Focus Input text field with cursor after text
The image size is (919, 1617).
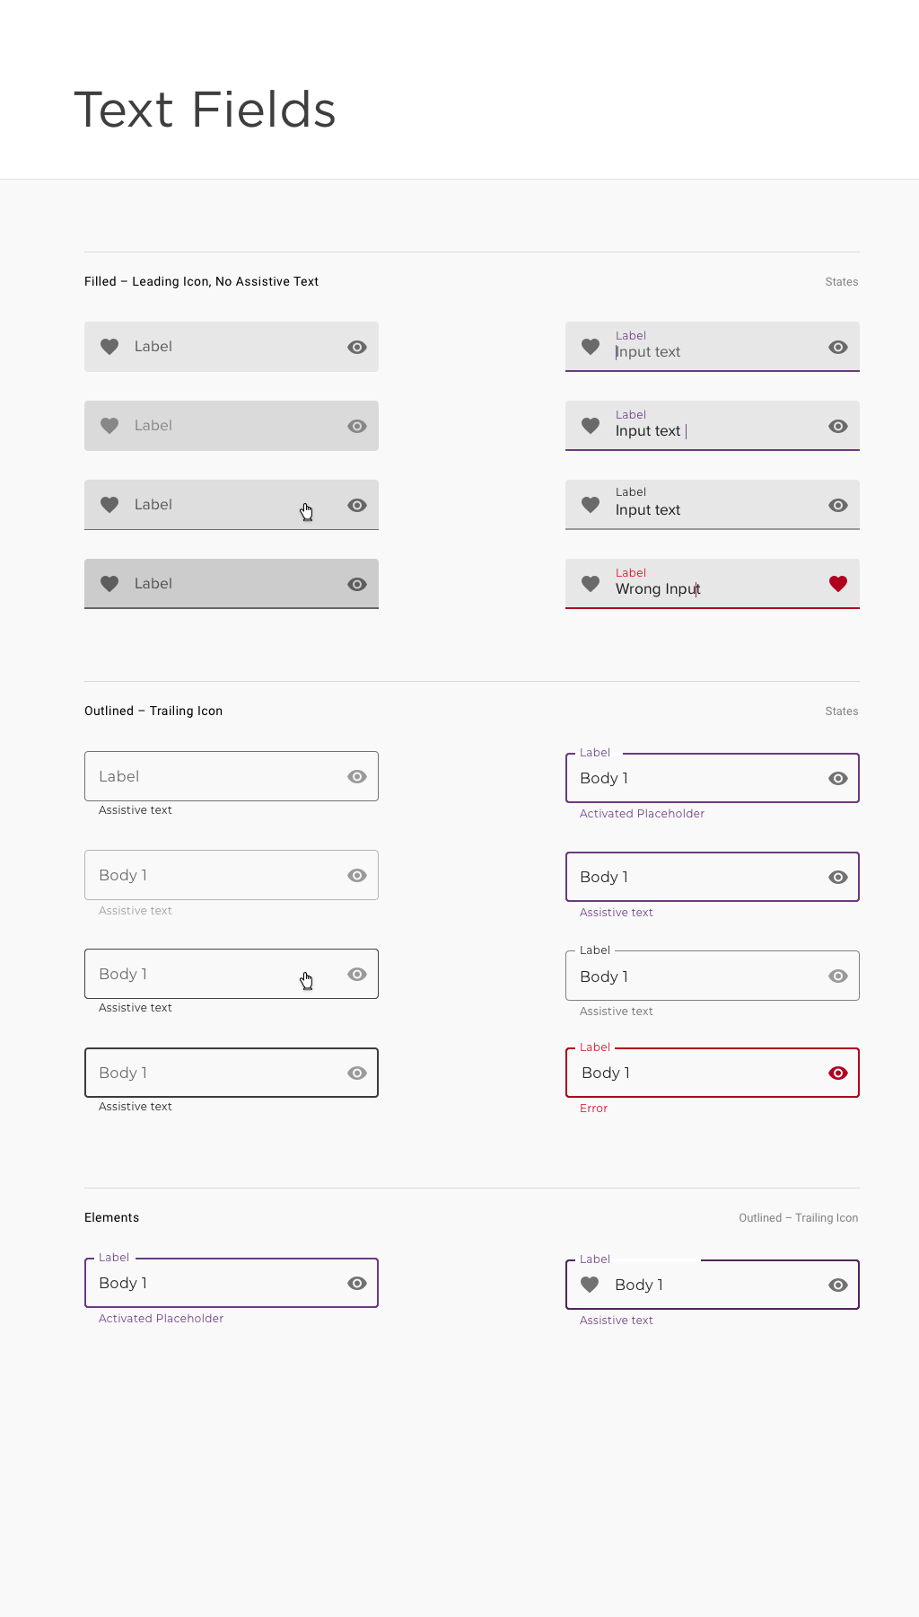click(713, 426)
